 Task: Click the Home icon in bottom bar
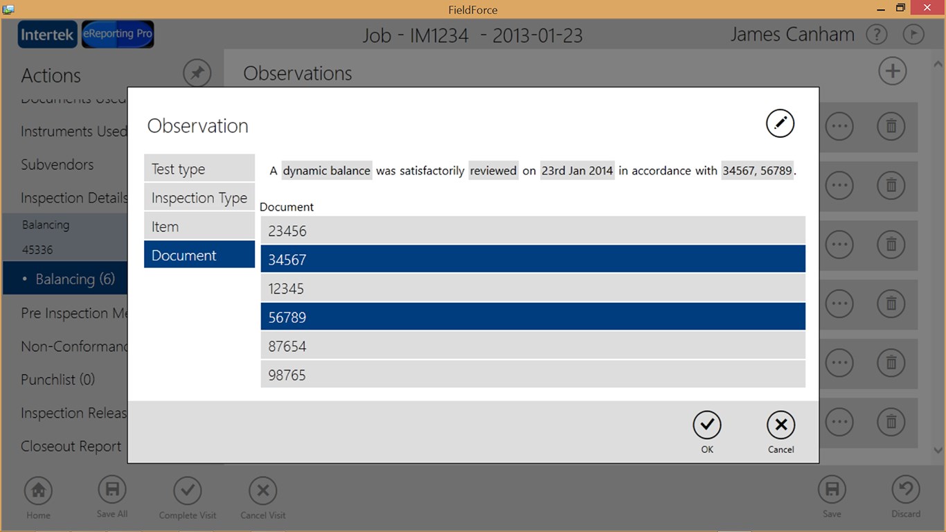coord(38,491)
